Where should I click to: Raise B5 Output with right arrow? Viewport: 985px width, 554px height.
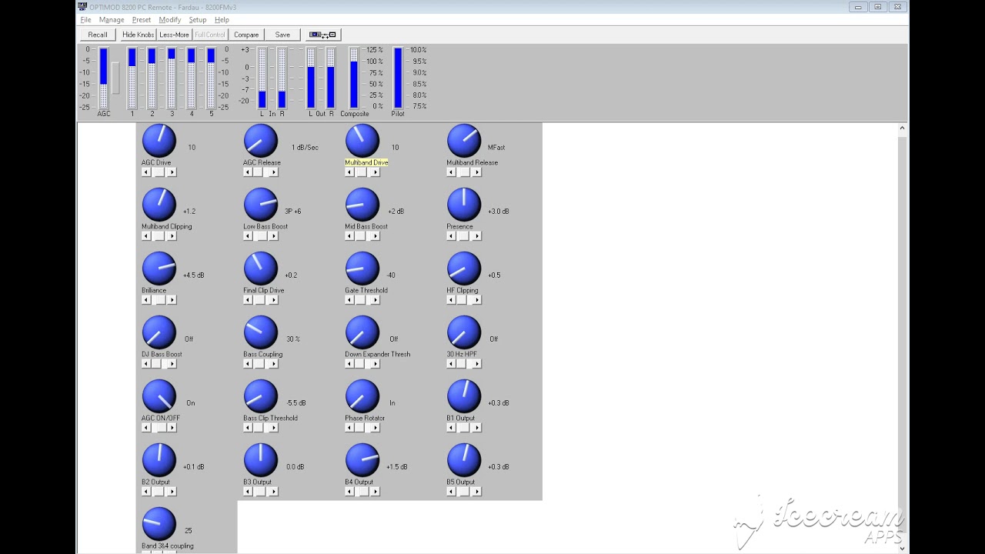[x=476, y=492]
